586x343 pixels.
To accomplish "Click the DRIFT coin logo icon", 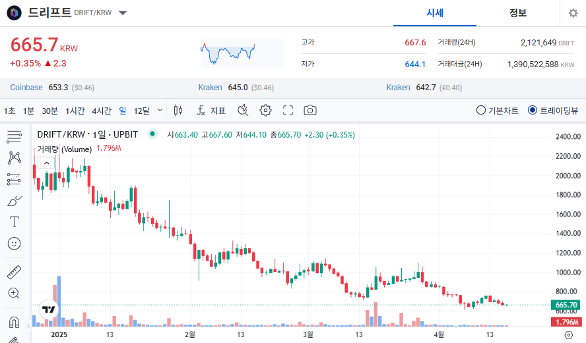I will (x=15, y=13).
